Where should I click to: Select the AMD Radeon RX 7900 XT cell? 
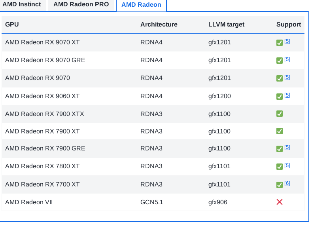tap(69, 131)
